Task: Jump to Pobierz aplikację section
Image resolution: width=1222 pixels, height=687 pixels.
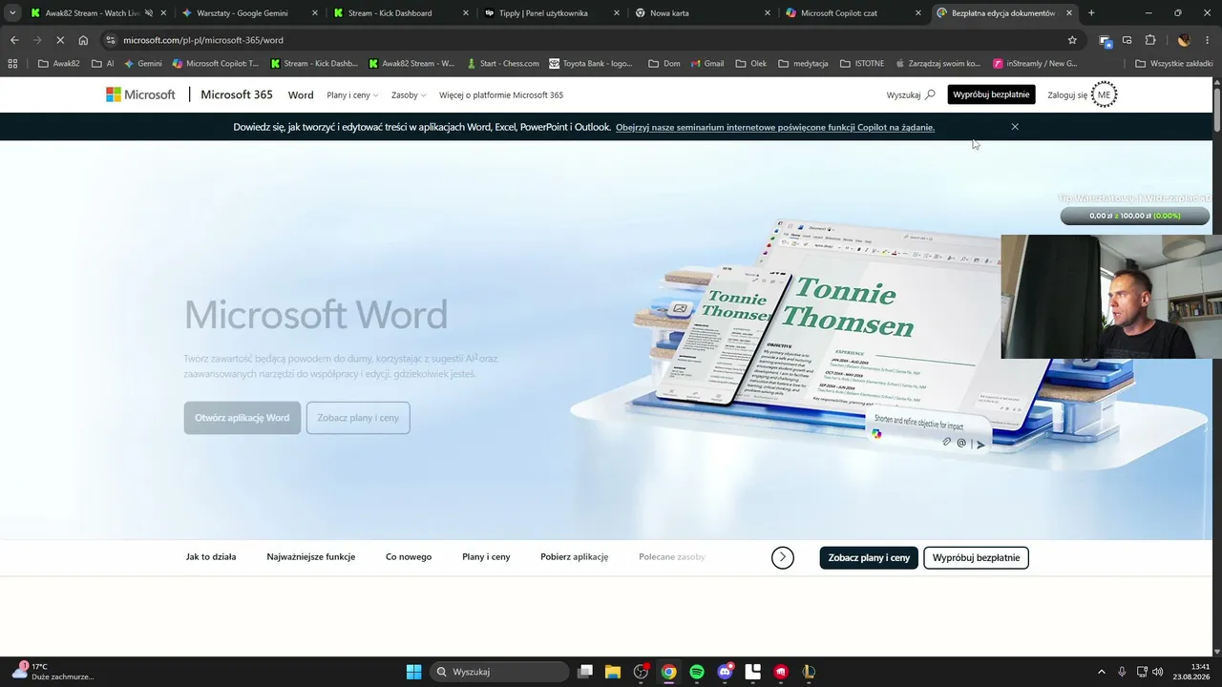Action: [x=575, y=557]
